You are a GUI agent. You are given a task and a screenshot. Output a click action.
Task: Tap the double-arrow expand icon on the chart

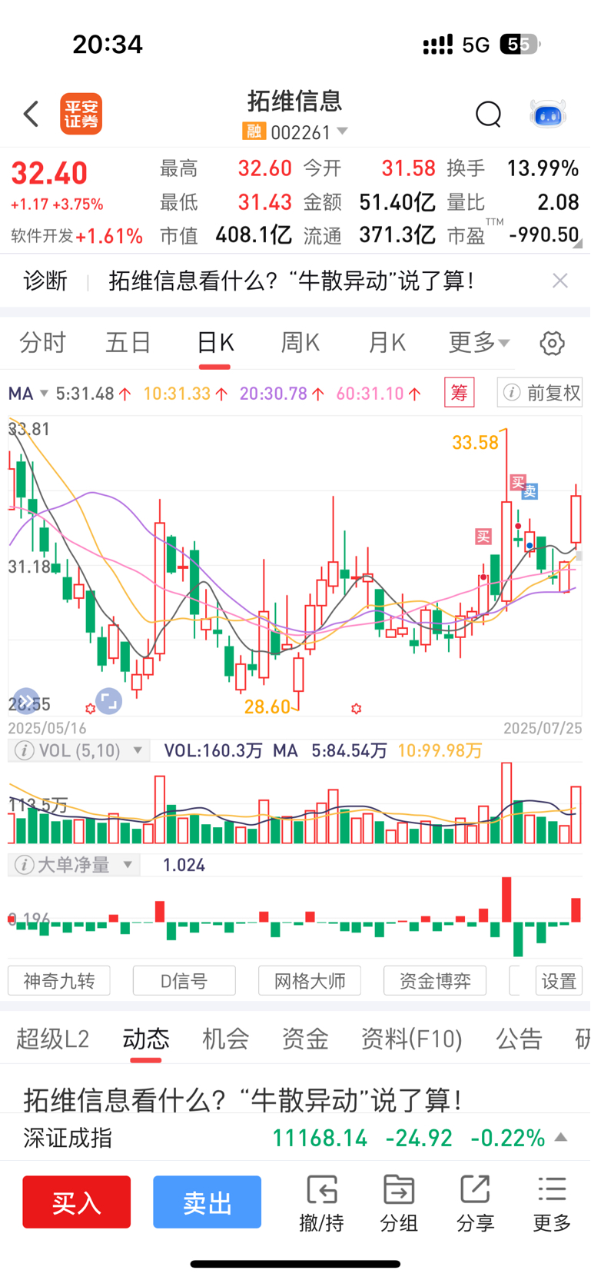pyautogui.click(x=25, y=701)
